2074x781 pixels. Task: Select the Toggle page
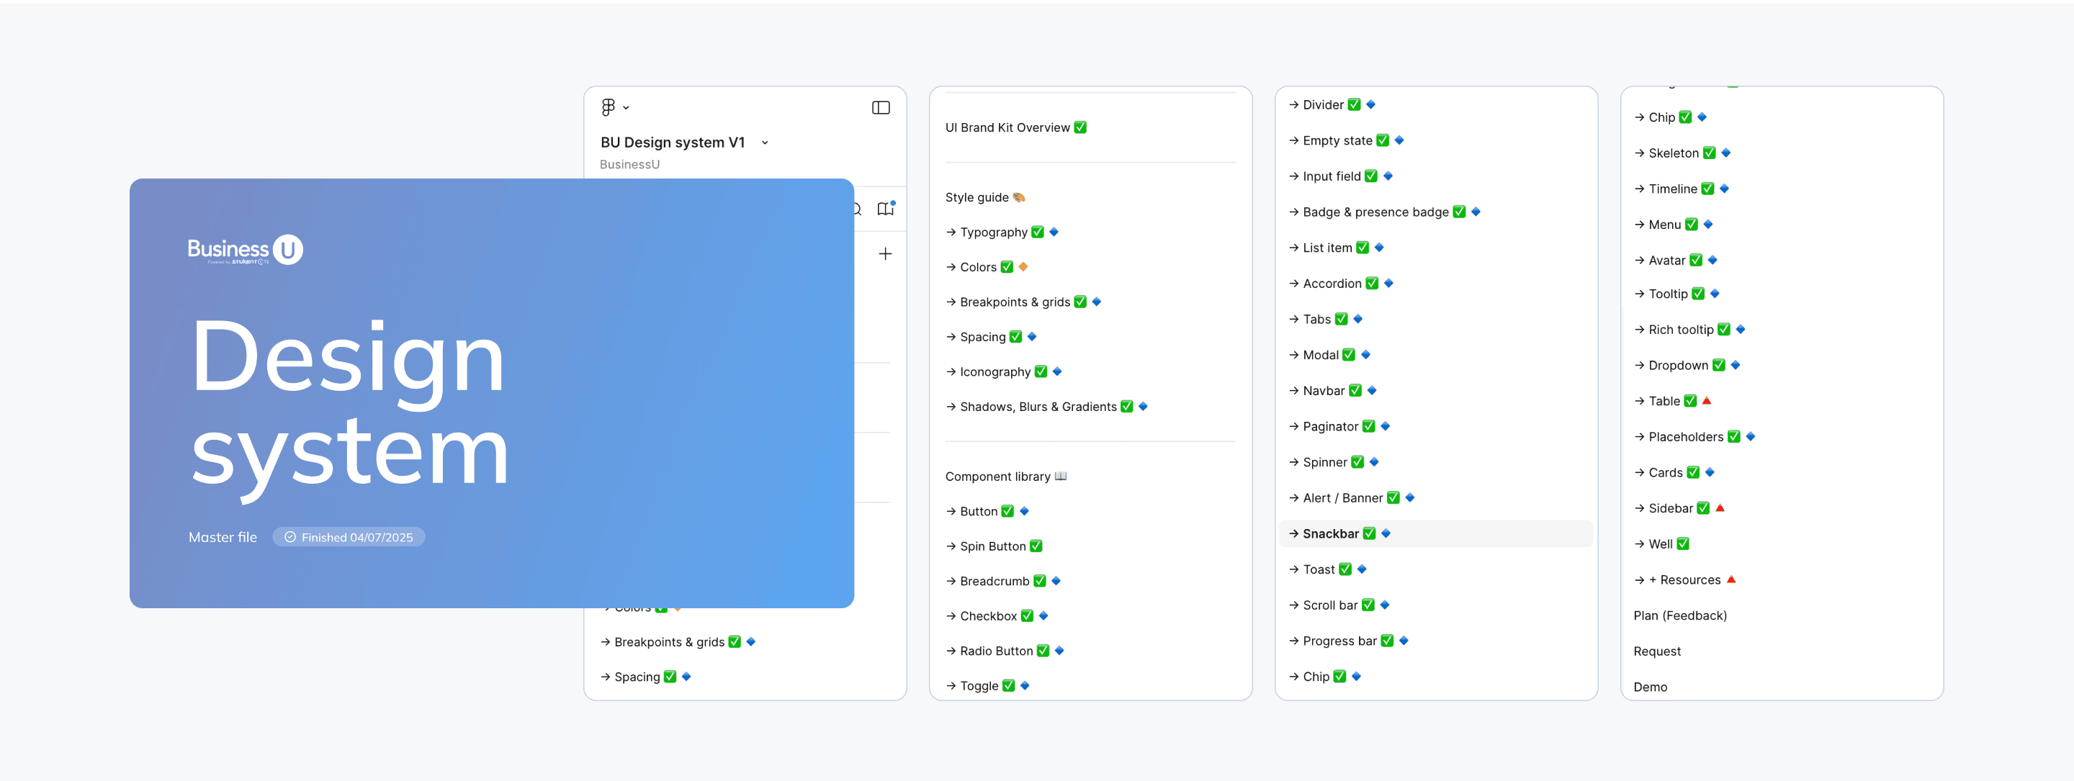tap(987, 685)
